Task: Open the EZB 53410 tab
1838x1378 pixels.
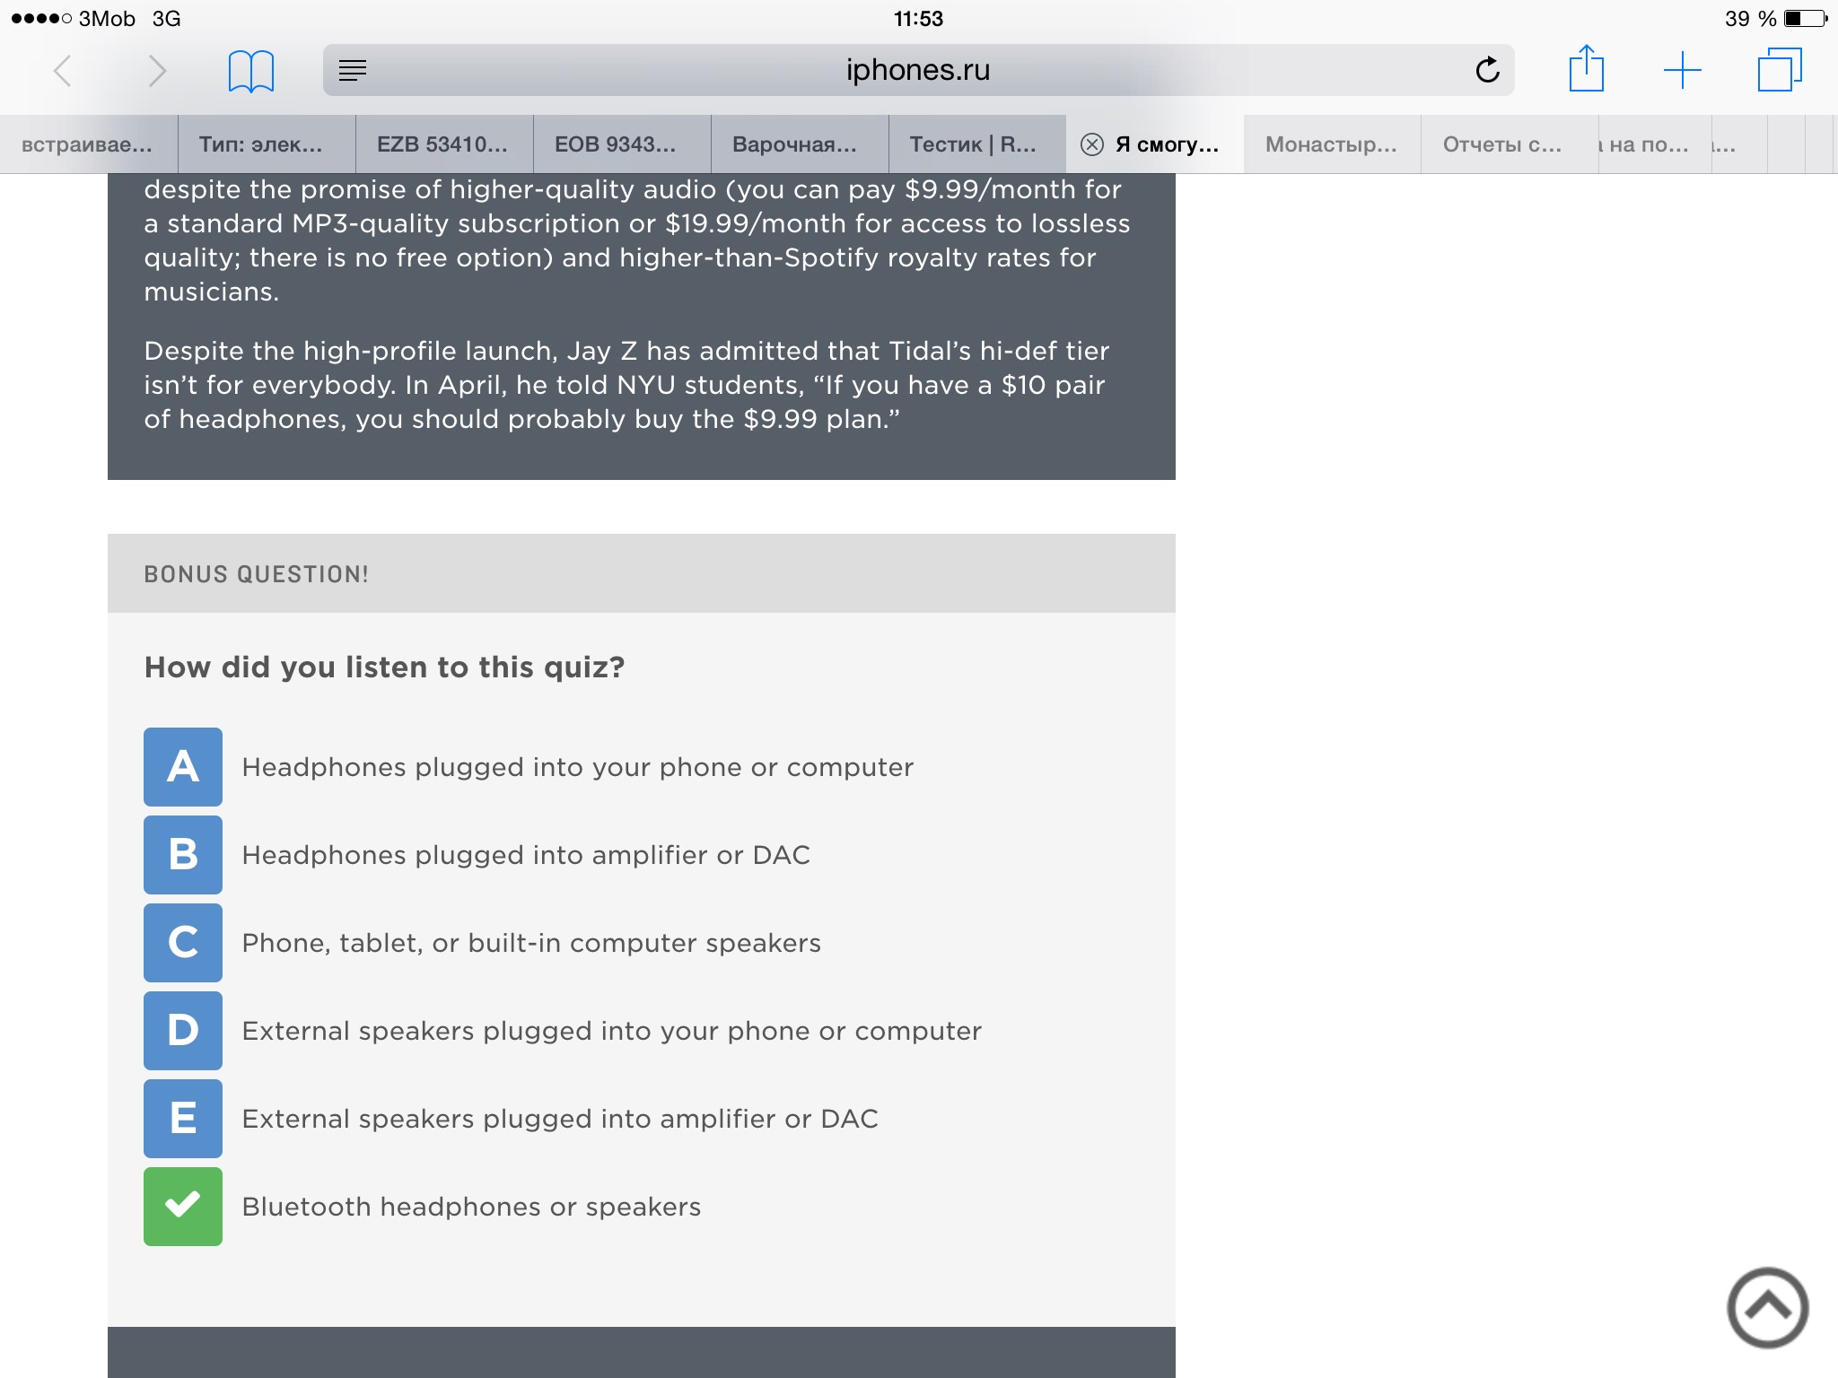Action: pos(444,144)
